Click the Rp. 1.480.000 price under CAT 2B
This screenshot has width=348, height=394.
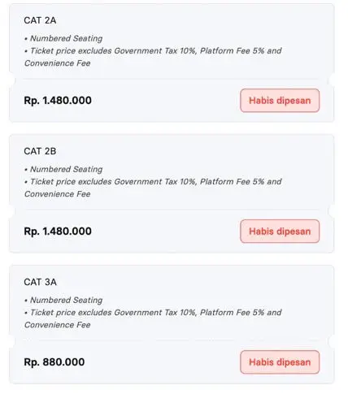(x=58, y=232)
